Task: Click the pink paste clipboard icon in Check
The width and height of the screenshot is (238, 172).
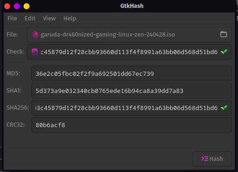Action: [35, 52]
